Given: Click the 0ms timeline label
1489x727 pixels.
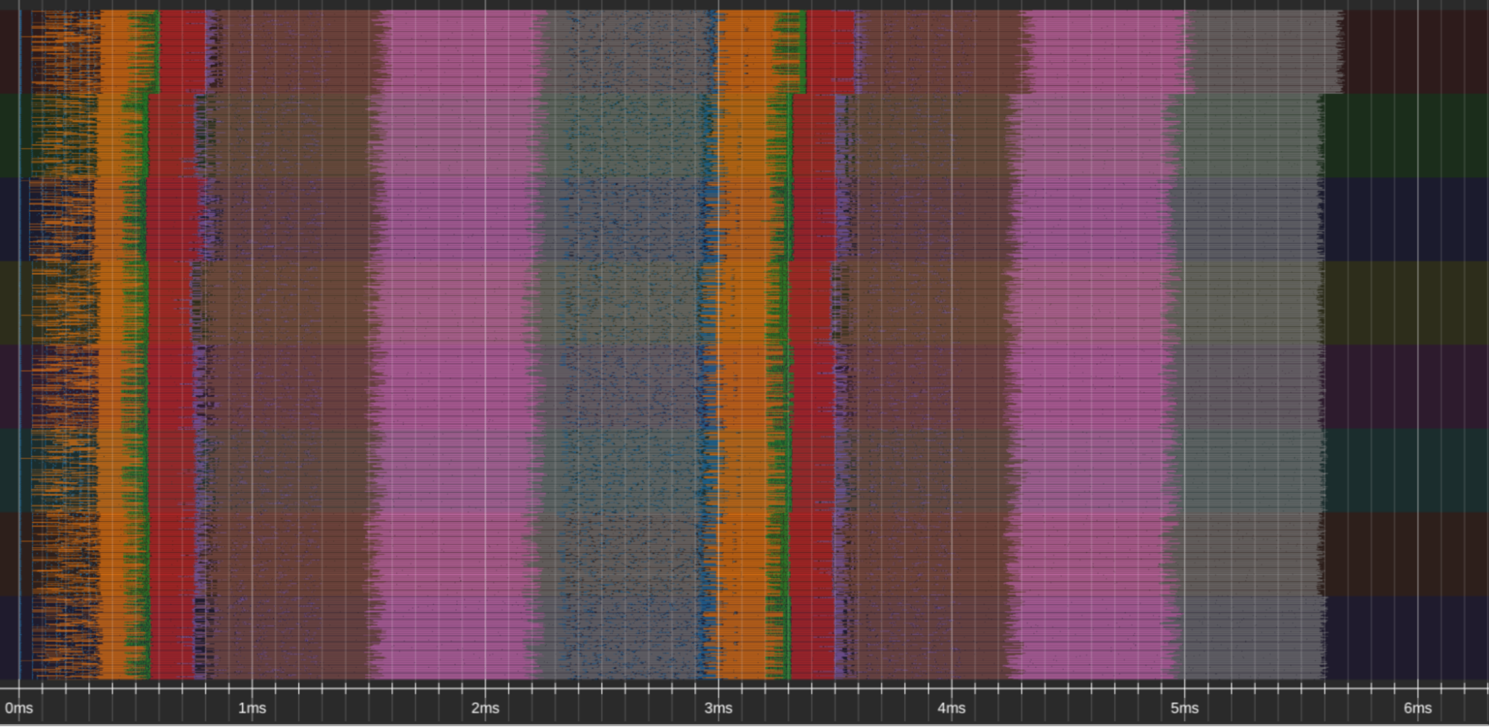Looking at the screenshot, I should pyautogui.click(x=19, y=708).
